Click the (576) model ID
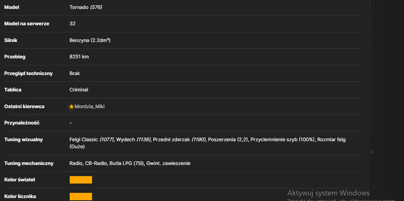404x201 pixels. [96, 7]
